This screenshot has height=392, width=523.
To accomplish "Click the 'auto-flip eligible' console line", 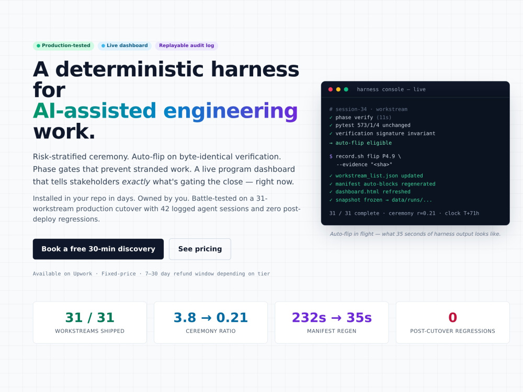I will tap(360, 143).
